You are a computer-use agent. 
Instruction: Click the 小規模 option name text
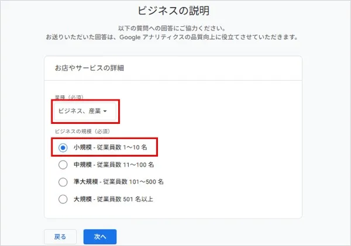(83, 148)
